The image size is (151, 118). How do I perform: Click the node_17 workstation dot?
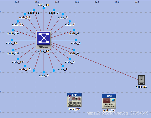18,59
